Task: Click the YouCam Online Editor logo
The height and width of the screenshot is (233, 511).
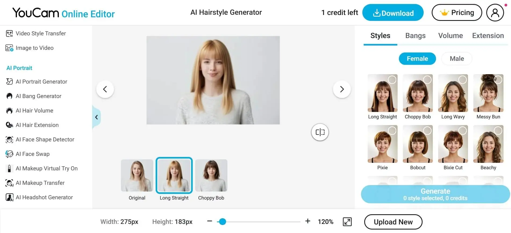Action: point(63,13)
